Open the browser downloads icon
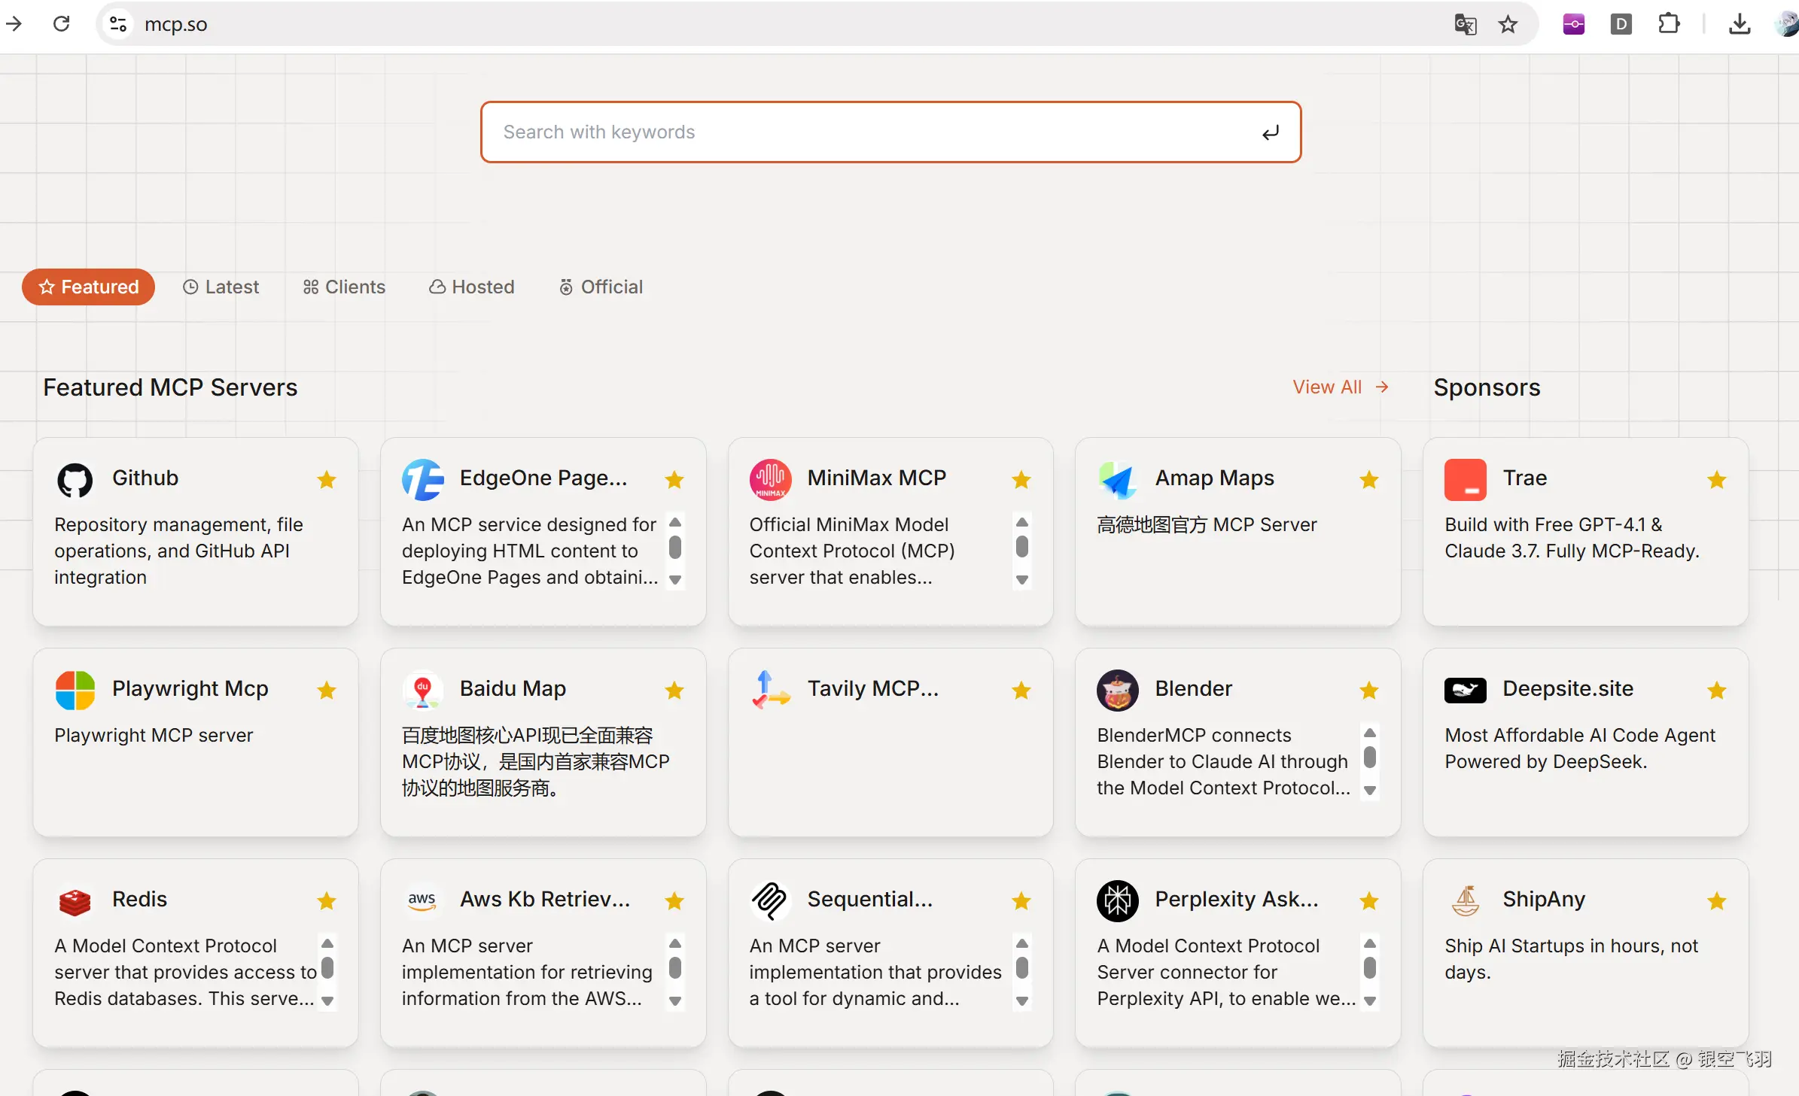Screen dimensions: 1799x1096 [1739, 25]
